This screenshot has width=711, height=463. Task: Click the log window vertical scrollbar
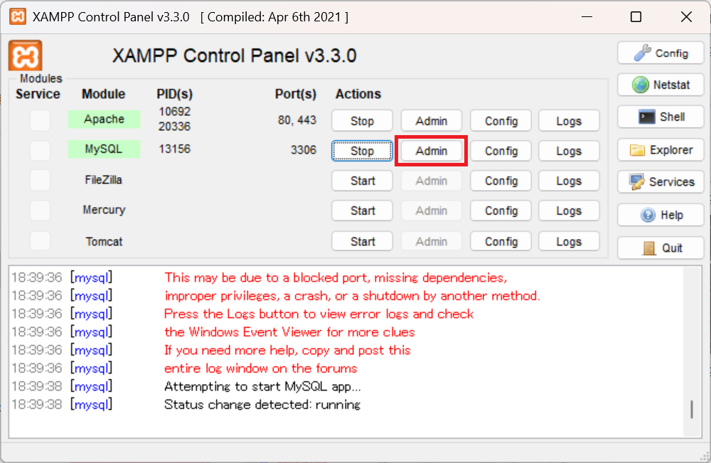pos(691,409)
